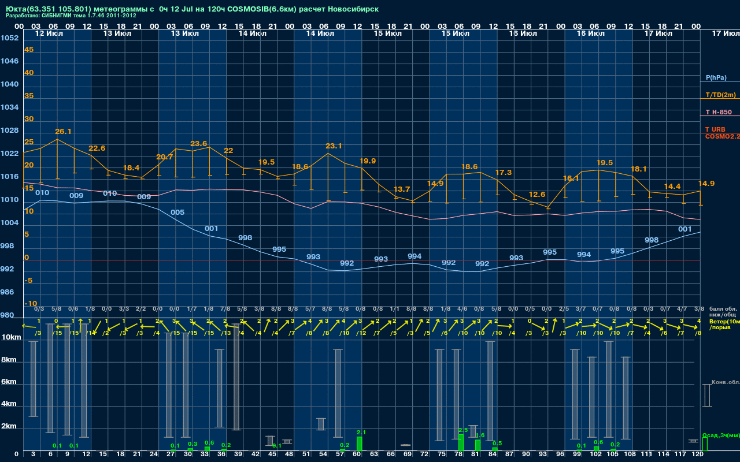Viewport: 740px width, 462px height.
Task: Click the 13.7 temperature value
Action: click(401, 189)
